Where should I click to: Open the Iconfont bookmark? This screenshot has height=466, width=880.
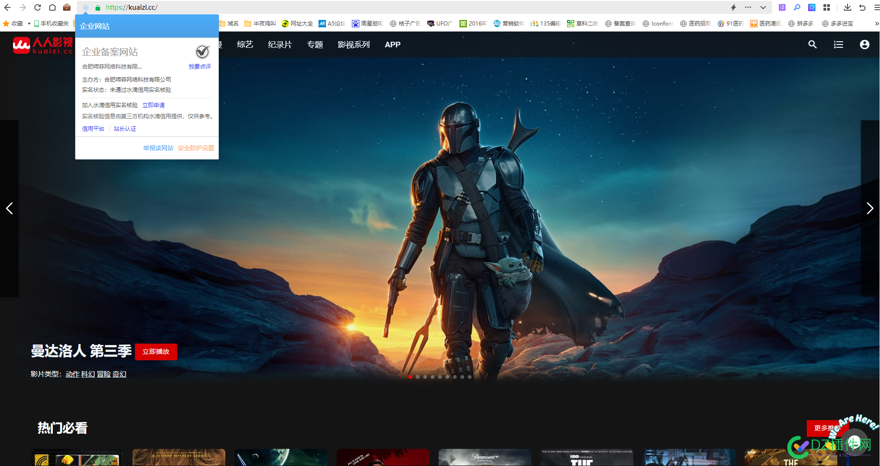(x=658, y=24)
